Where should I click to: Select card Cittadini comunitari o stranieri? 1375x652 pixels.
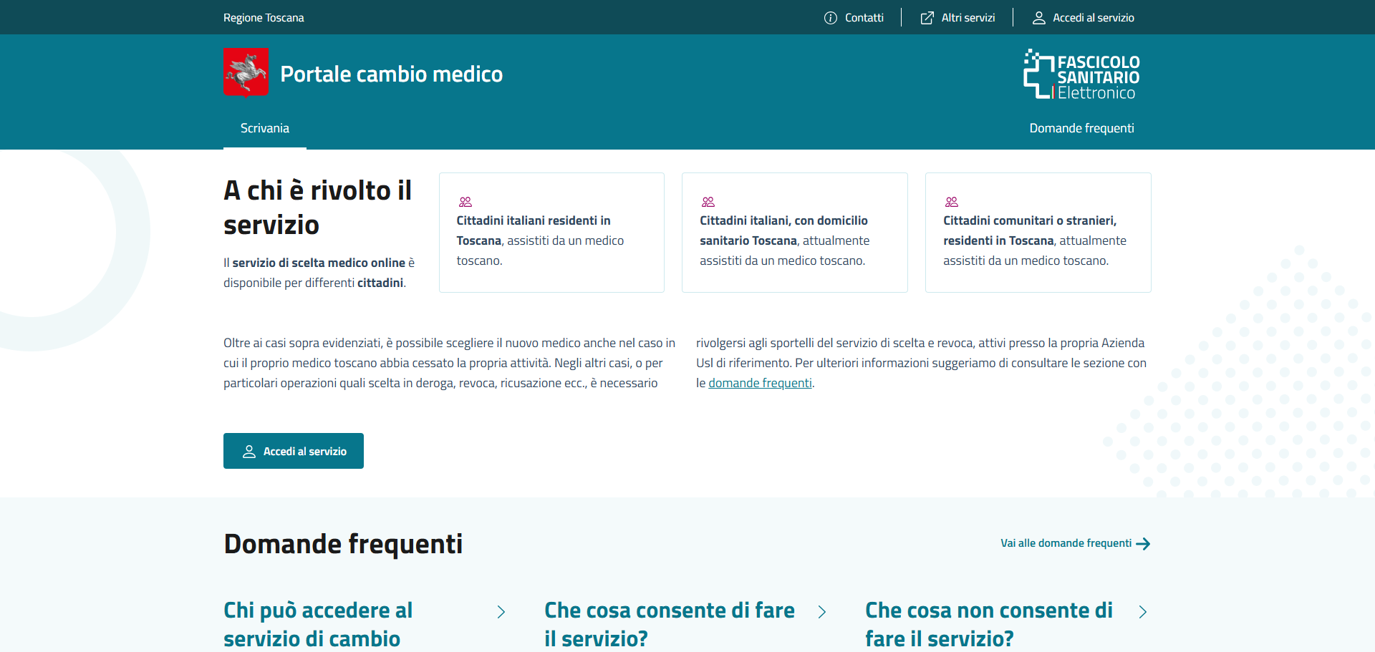coord(1038,233)
